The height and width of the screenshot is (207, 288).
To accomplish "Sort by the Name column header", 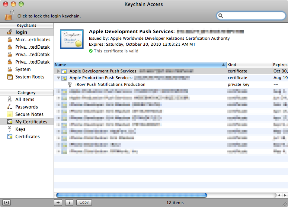I will point(140,65).
